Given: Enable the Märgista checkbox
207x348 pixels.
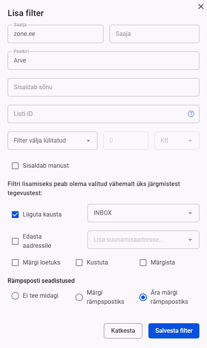Looking at the screenshot, I should point(143,263).
